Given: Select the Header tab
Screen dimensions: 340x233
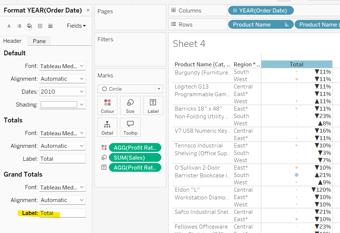Looking at the screenshot, I should pos(13,41).
